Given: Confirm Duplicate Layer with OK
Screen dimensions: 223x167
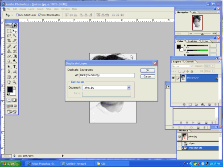Looking at the screenshot, I should tap(148, 70).
